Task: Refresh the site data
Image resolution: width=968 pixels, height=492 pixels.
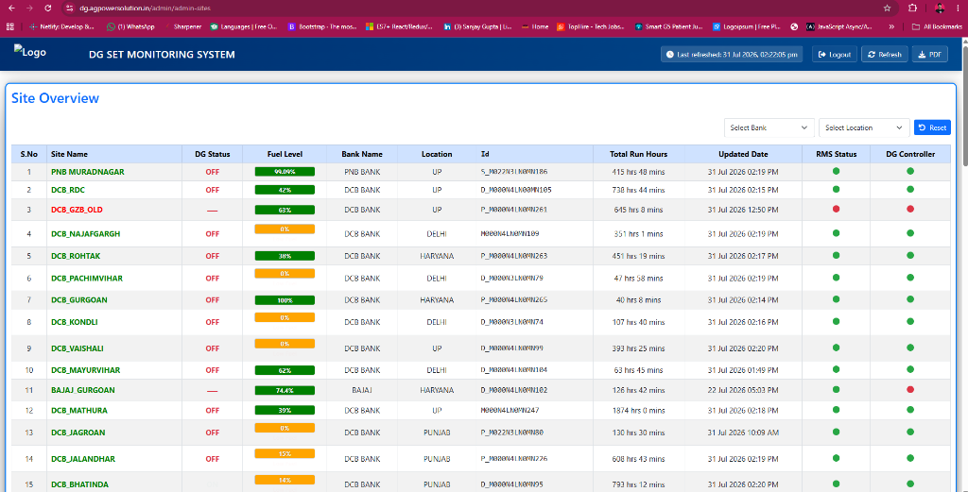Action: click(x=885, y=54)
